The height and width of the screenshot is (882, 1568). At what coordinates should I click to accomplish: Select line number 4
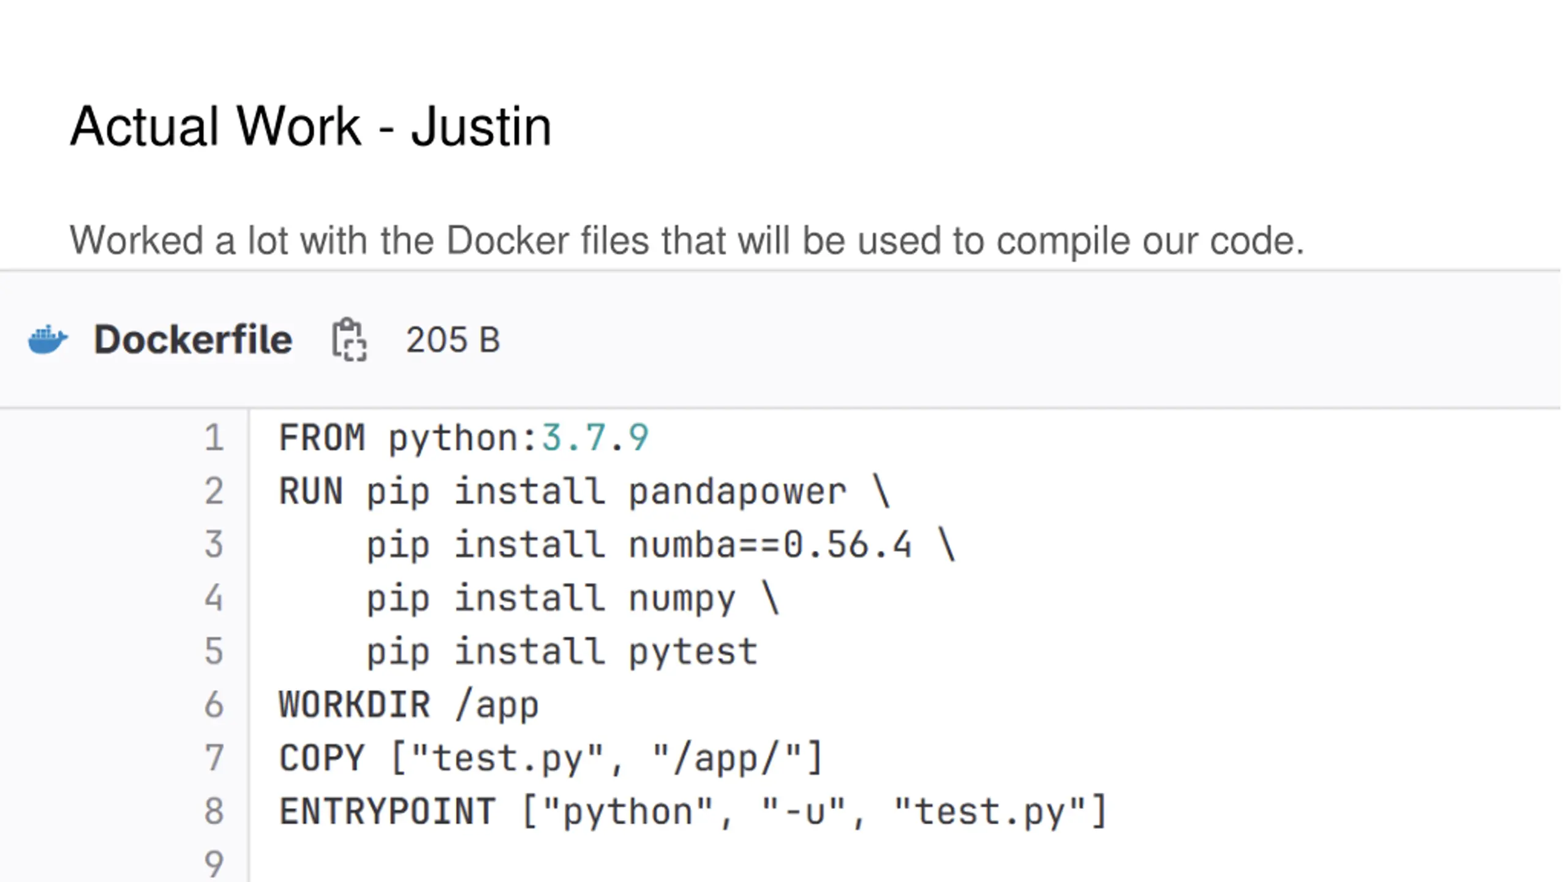coord(214,598)
